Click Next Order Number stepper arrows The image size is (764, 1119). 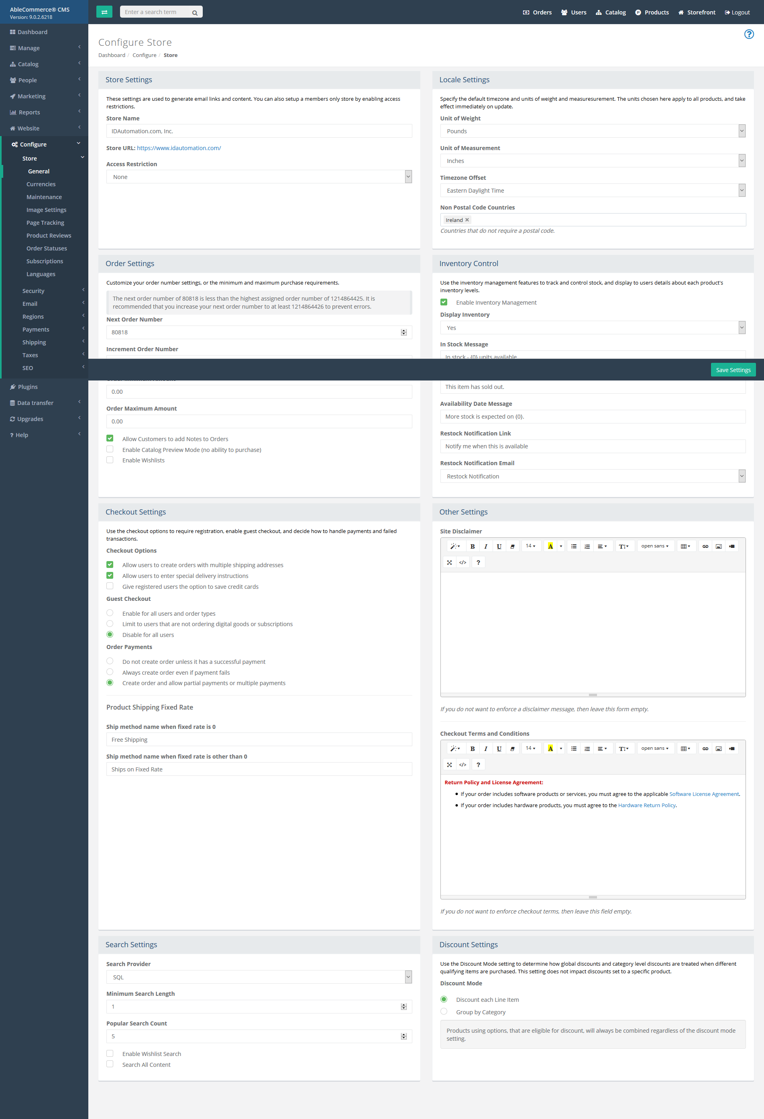(403, 332)
